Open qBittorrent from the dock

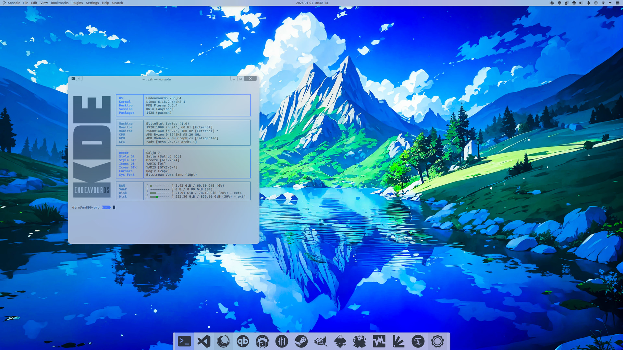[x=243, y=341]
